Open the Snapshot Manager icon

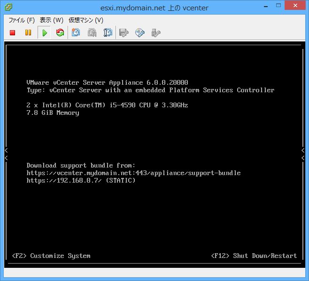[108, 32]
